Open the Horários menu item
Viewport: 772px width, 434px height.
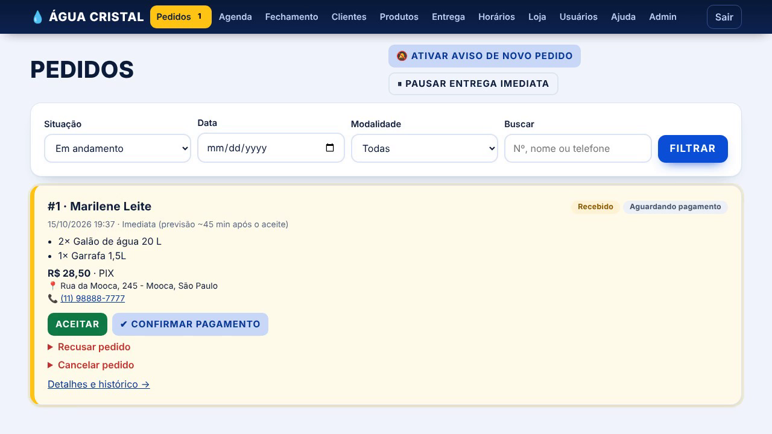496,17
